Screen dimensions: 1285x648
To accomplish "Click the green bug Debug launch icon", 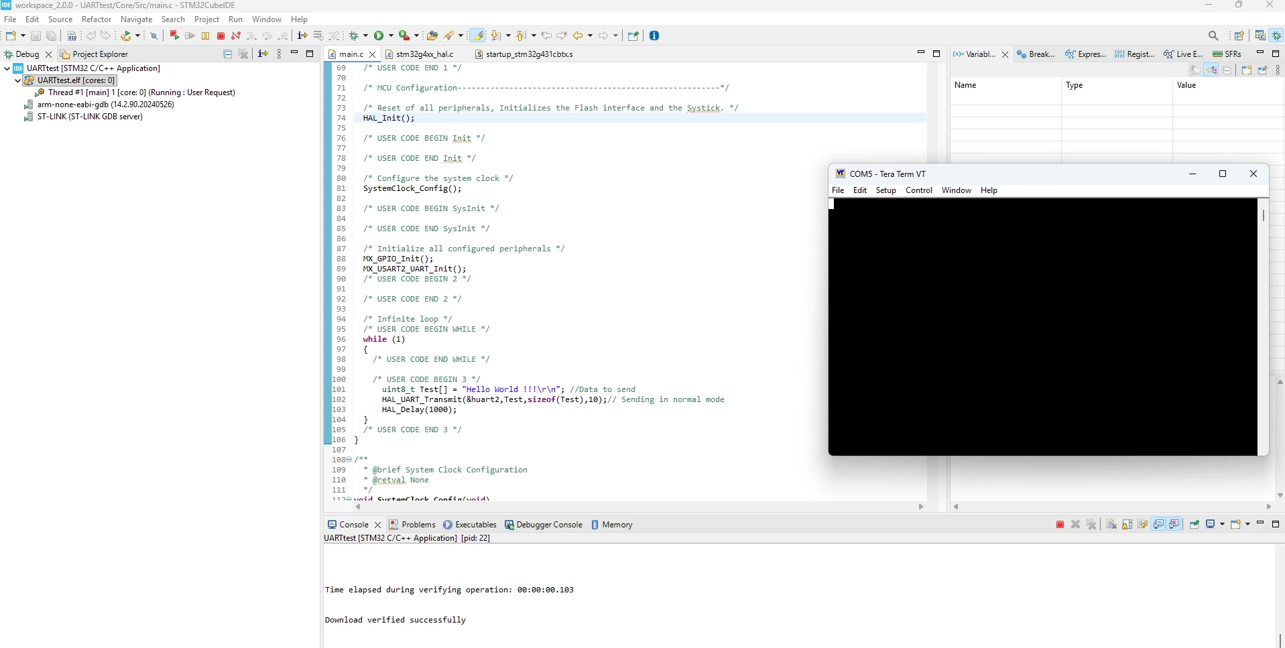I will point(355,36).
